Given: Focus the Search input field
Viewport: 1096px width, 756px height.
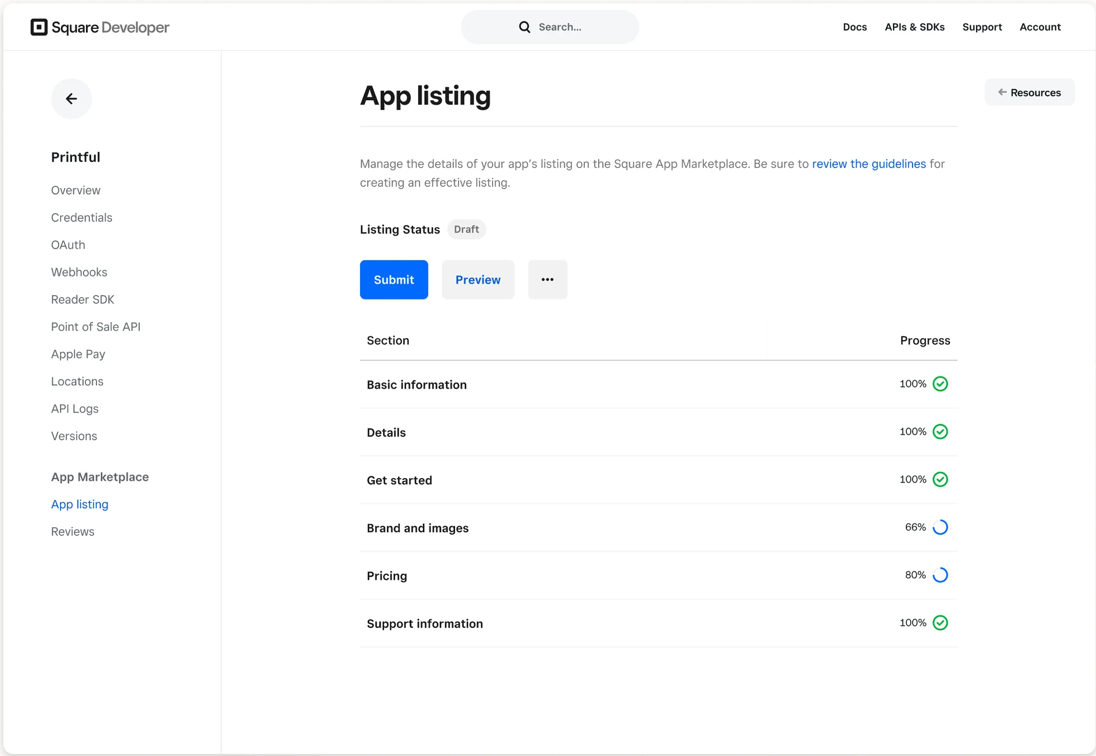Looking at the screenshot, I should point(550,27).
